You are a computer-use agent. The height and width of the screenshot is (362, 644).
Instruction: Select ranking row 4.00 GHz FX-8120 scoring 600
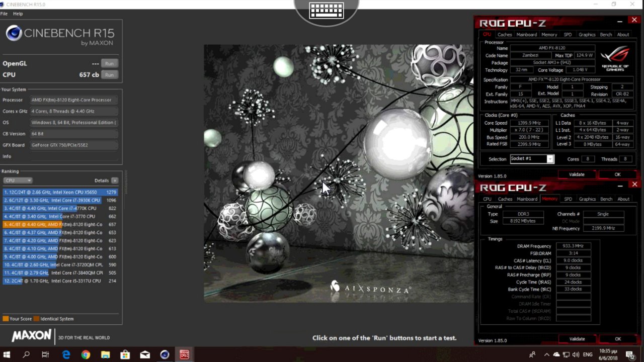pyautogui.click(x=60, y=256)
